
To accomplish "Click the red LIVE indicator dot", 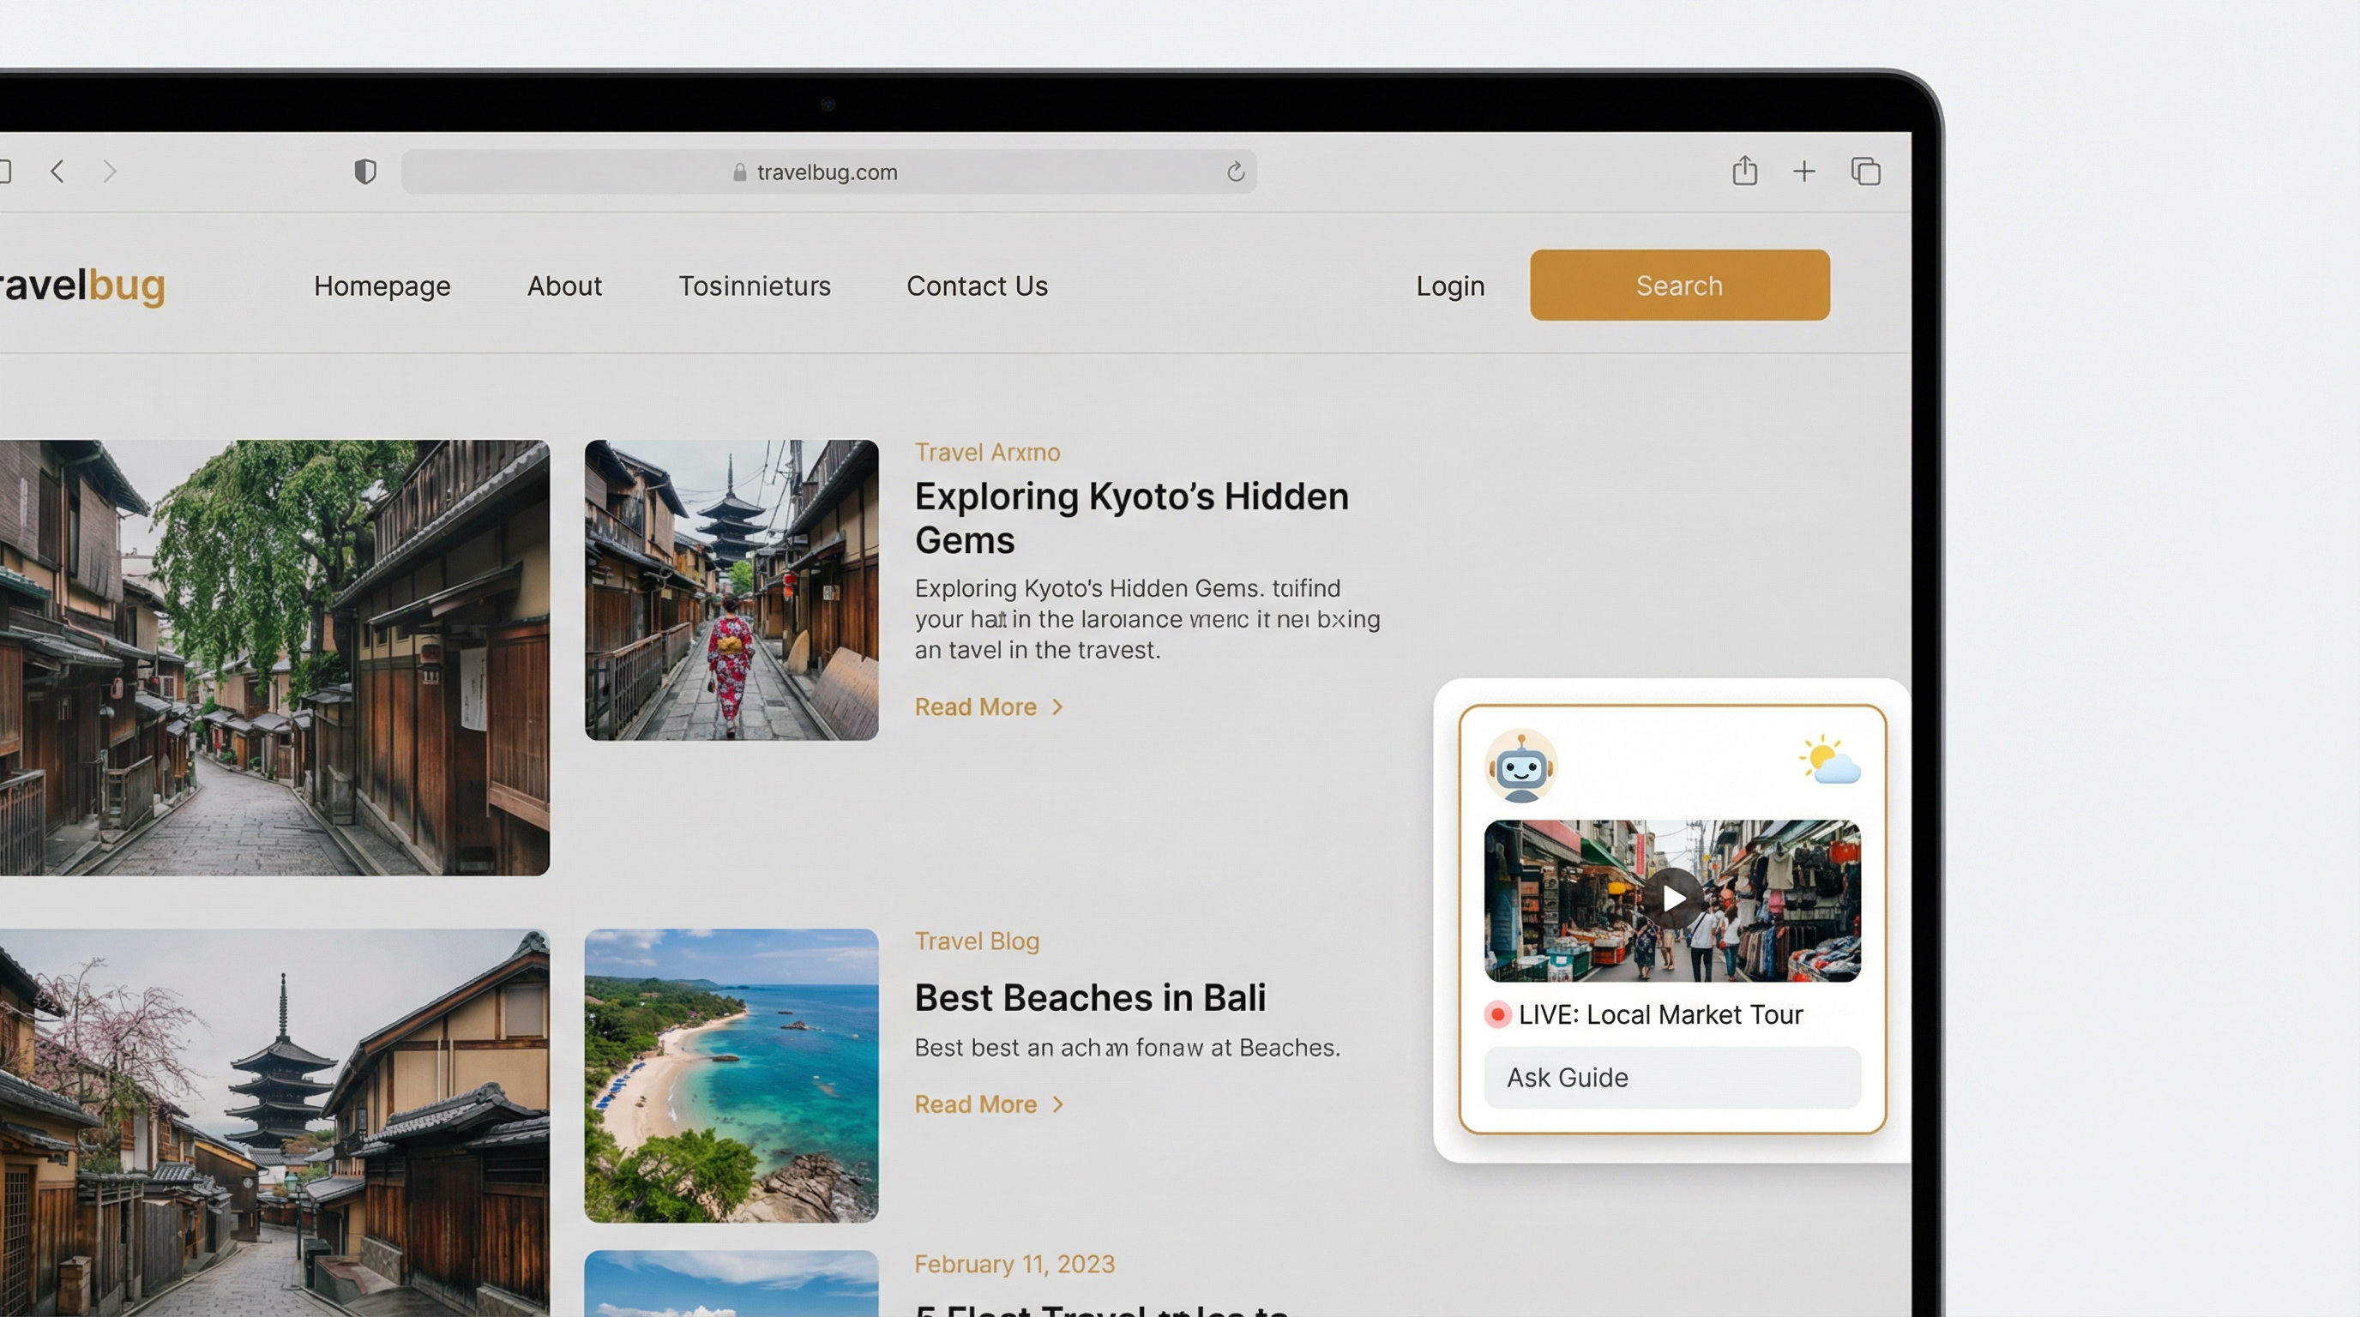I will point(1498,1015).
